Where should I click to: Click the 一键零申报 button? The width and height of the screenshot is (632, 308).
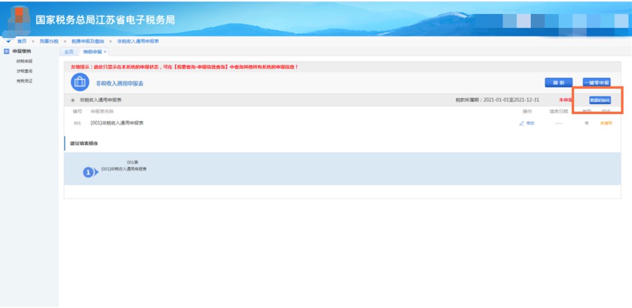point(596,82)
